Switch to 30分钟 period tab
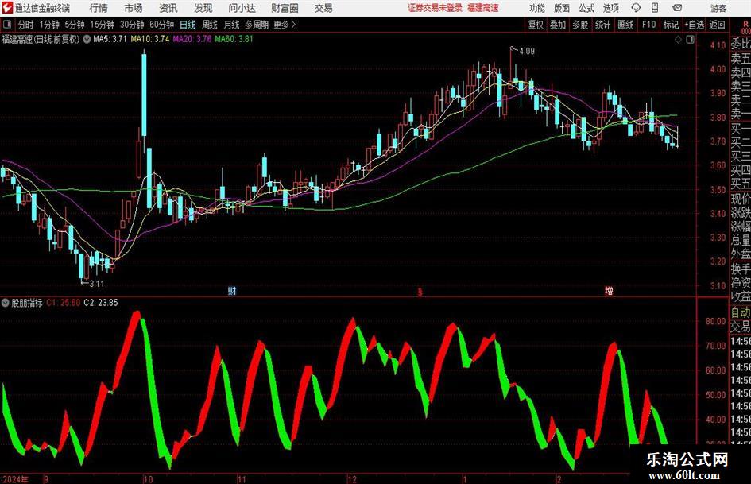 (132, 25)
